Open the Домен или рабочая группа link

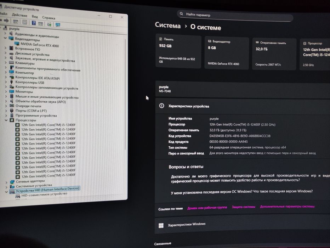[207, 208]
